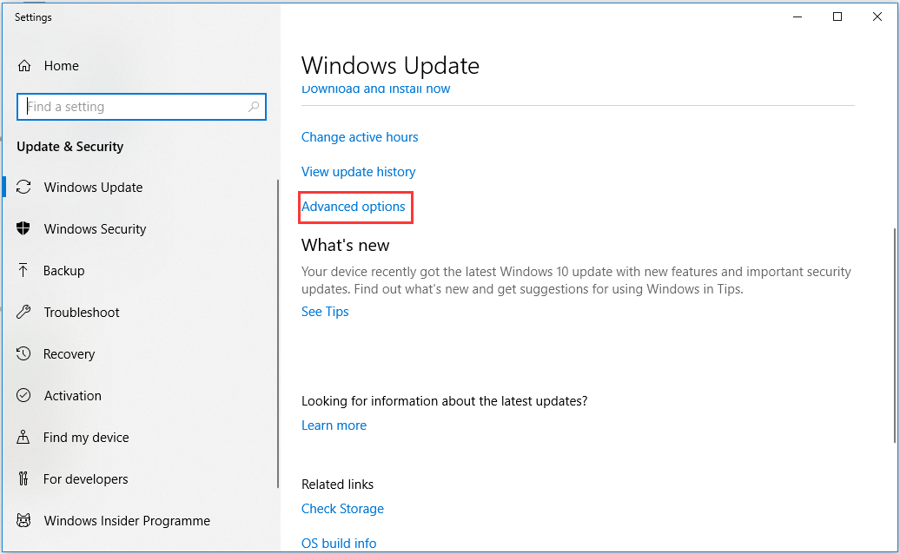Image resolution: width=900 pixels, height=554 pixels.
Task: Click the Activation checkmark circle icon
Action: coord(23,396)
